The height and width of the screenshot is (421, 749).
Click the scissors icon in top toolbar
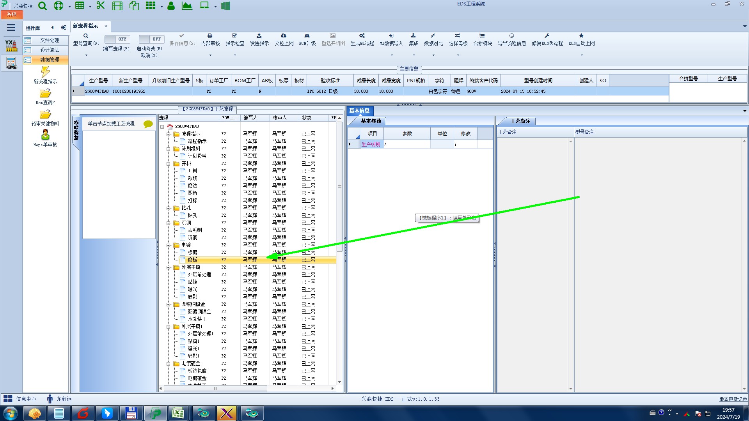pos(101,5)
